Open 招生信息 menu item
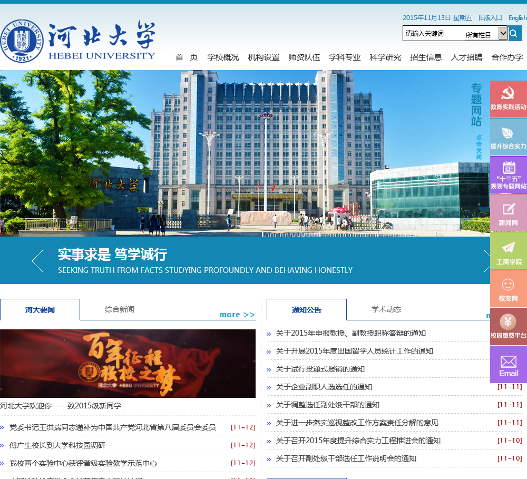The image size is (527, 479). click(426, 57)
